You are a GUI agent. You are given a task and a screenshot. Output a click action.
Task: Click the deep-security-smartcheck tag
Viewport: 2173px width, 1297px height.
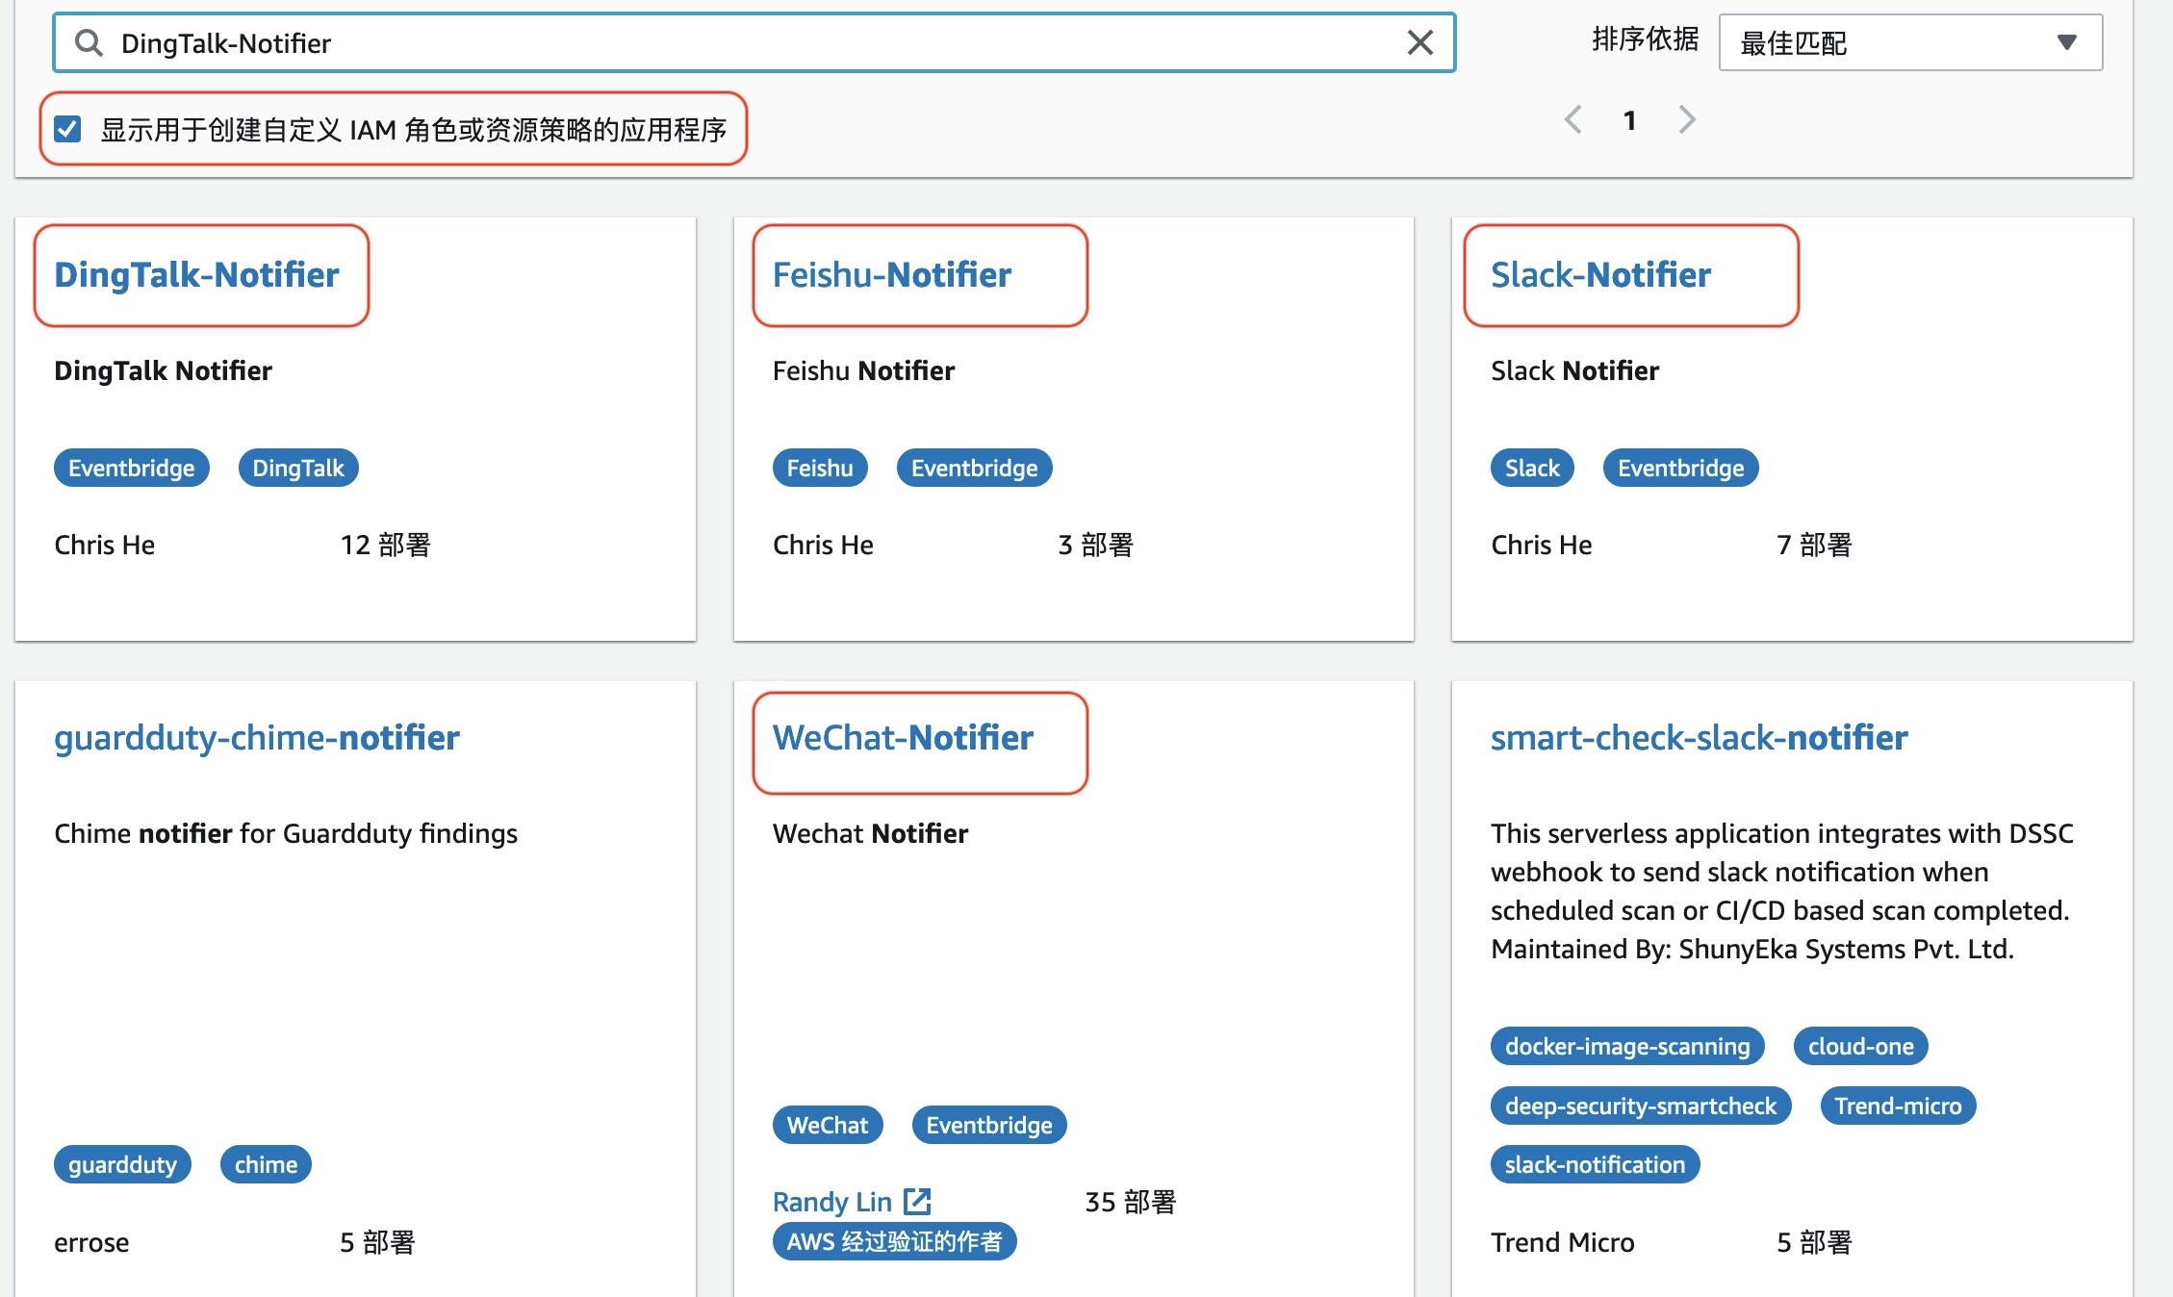1640,1105
